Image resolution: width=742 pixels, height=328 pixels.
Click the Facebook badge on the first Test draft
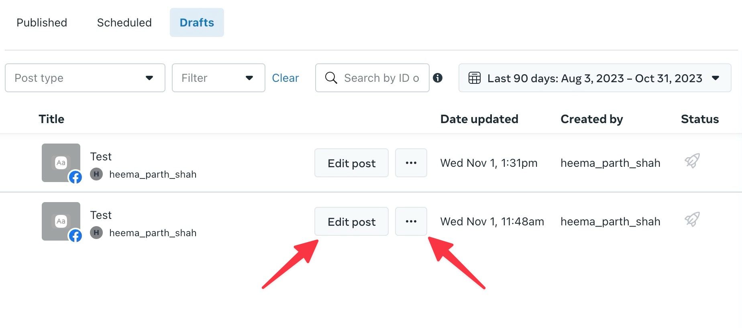(x=75, y=177)
